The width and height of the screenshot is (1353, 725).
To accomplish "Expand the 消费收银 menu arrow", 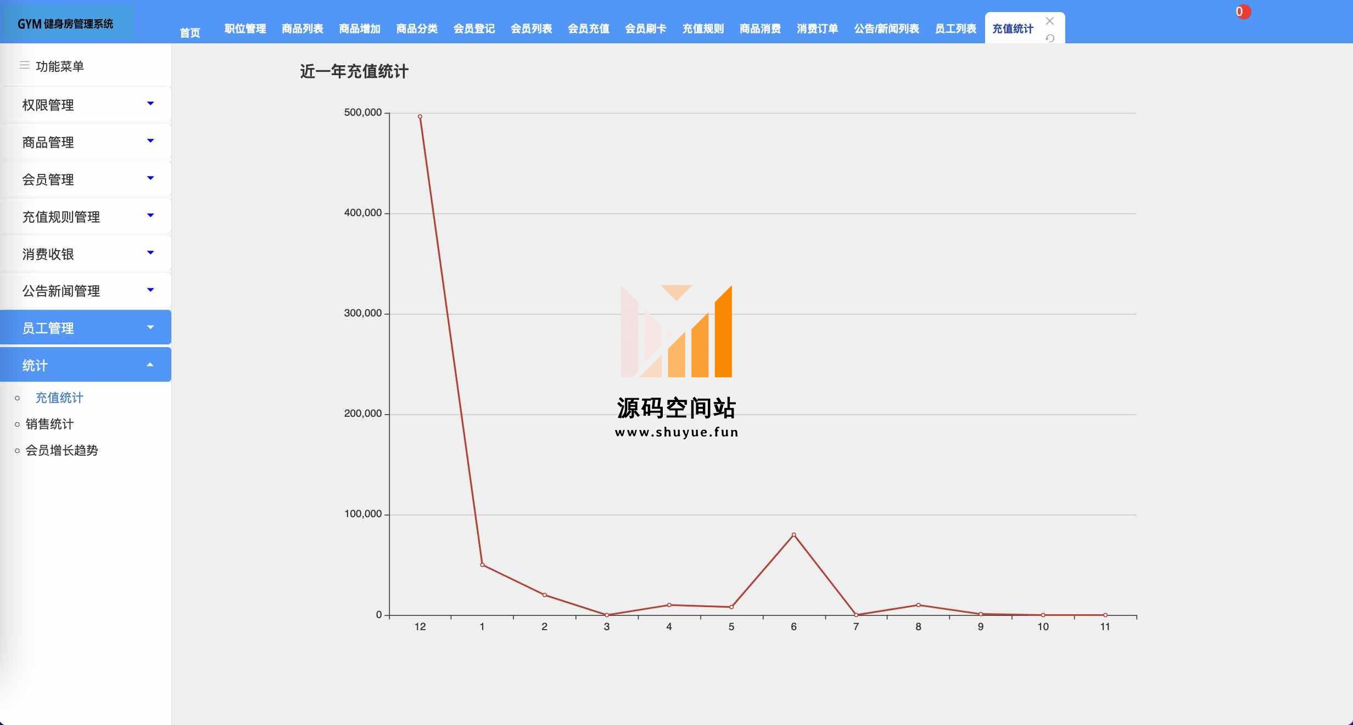I will [150, 252].
